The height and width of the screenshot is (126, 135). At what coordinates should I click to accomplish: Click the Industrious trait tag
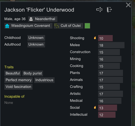[44, 80]
